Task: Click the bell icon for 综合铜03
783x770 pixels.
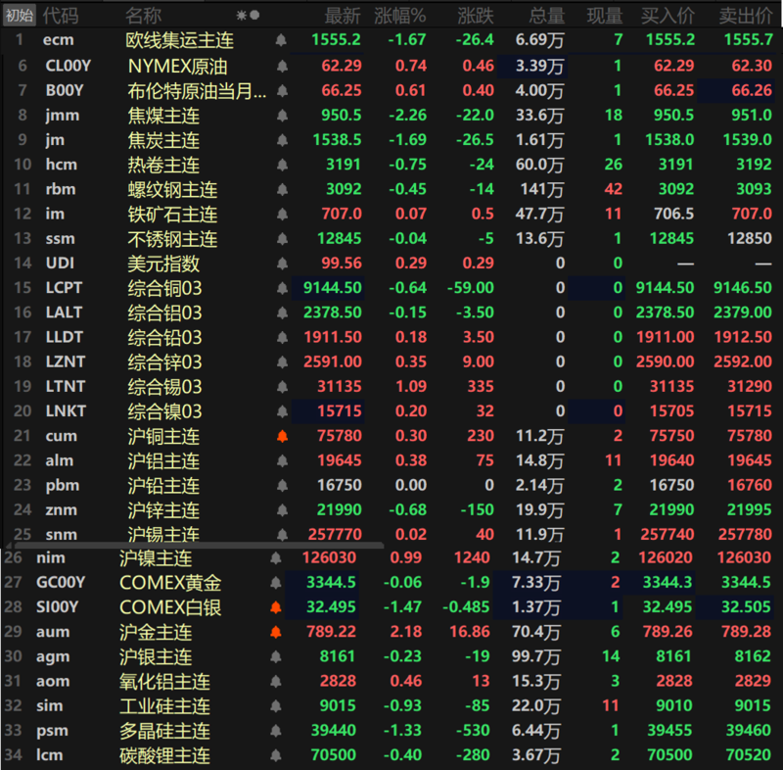Action: (x=282, y=288)
